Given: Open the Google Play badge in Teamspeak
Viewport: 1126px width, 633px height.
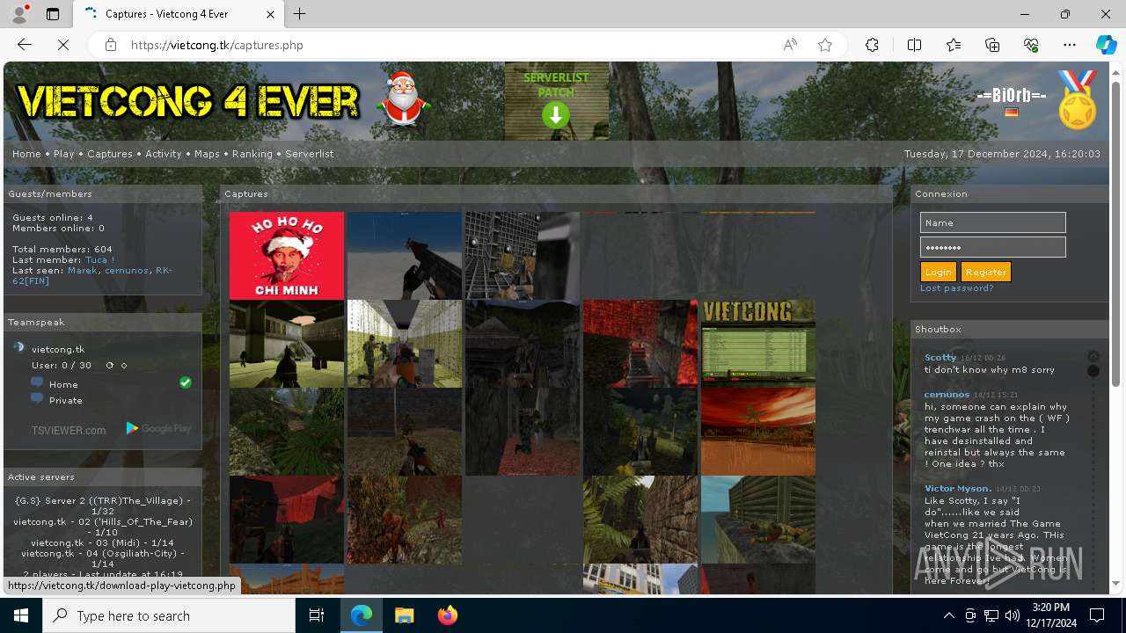Looking at the screenshot, I should (158, 429).
